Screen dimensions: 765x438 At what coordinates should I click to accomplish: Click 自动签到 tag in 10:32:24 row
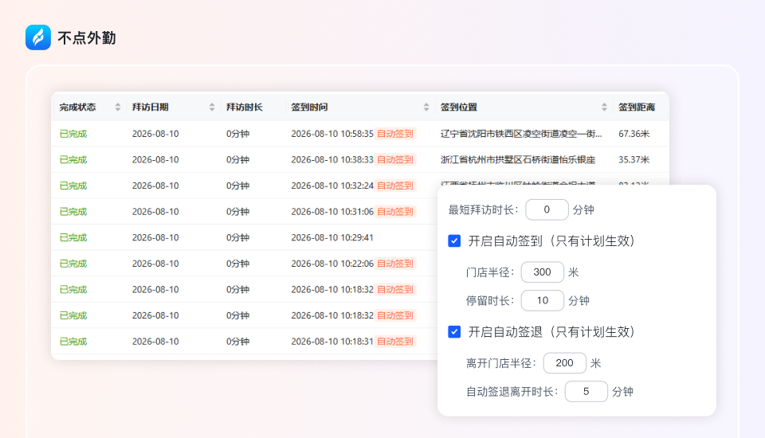395,186
